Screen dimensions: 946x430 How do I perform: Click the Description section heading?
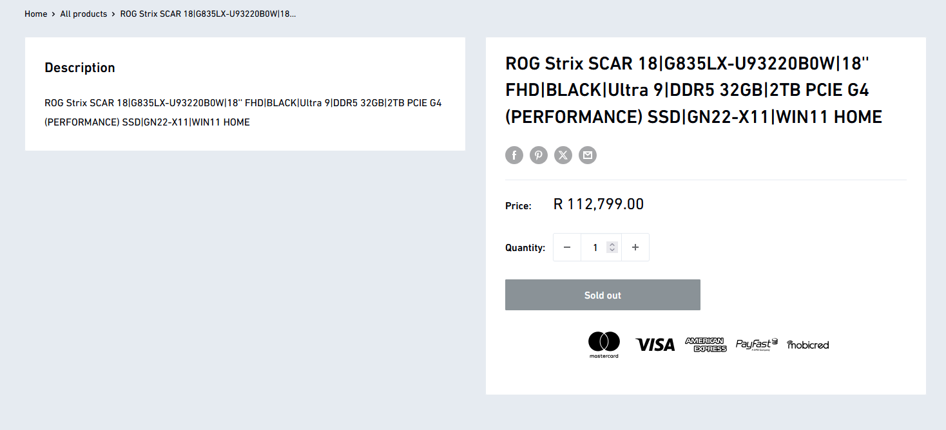click(80, 68)
